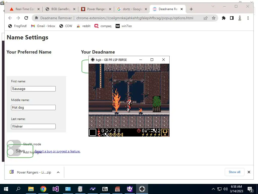Click inside the bgb game screen
Screen dimensions: 258x194
(x=129, y=100)
